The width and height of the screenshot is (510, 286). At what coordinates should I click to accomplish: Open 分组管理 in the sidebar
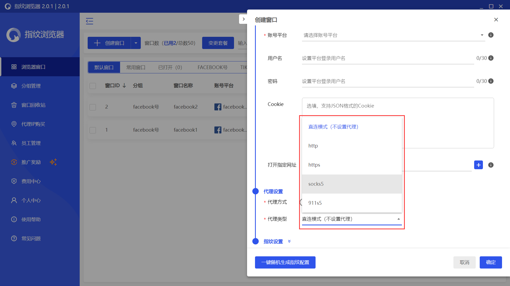click(x=31, y=86)
